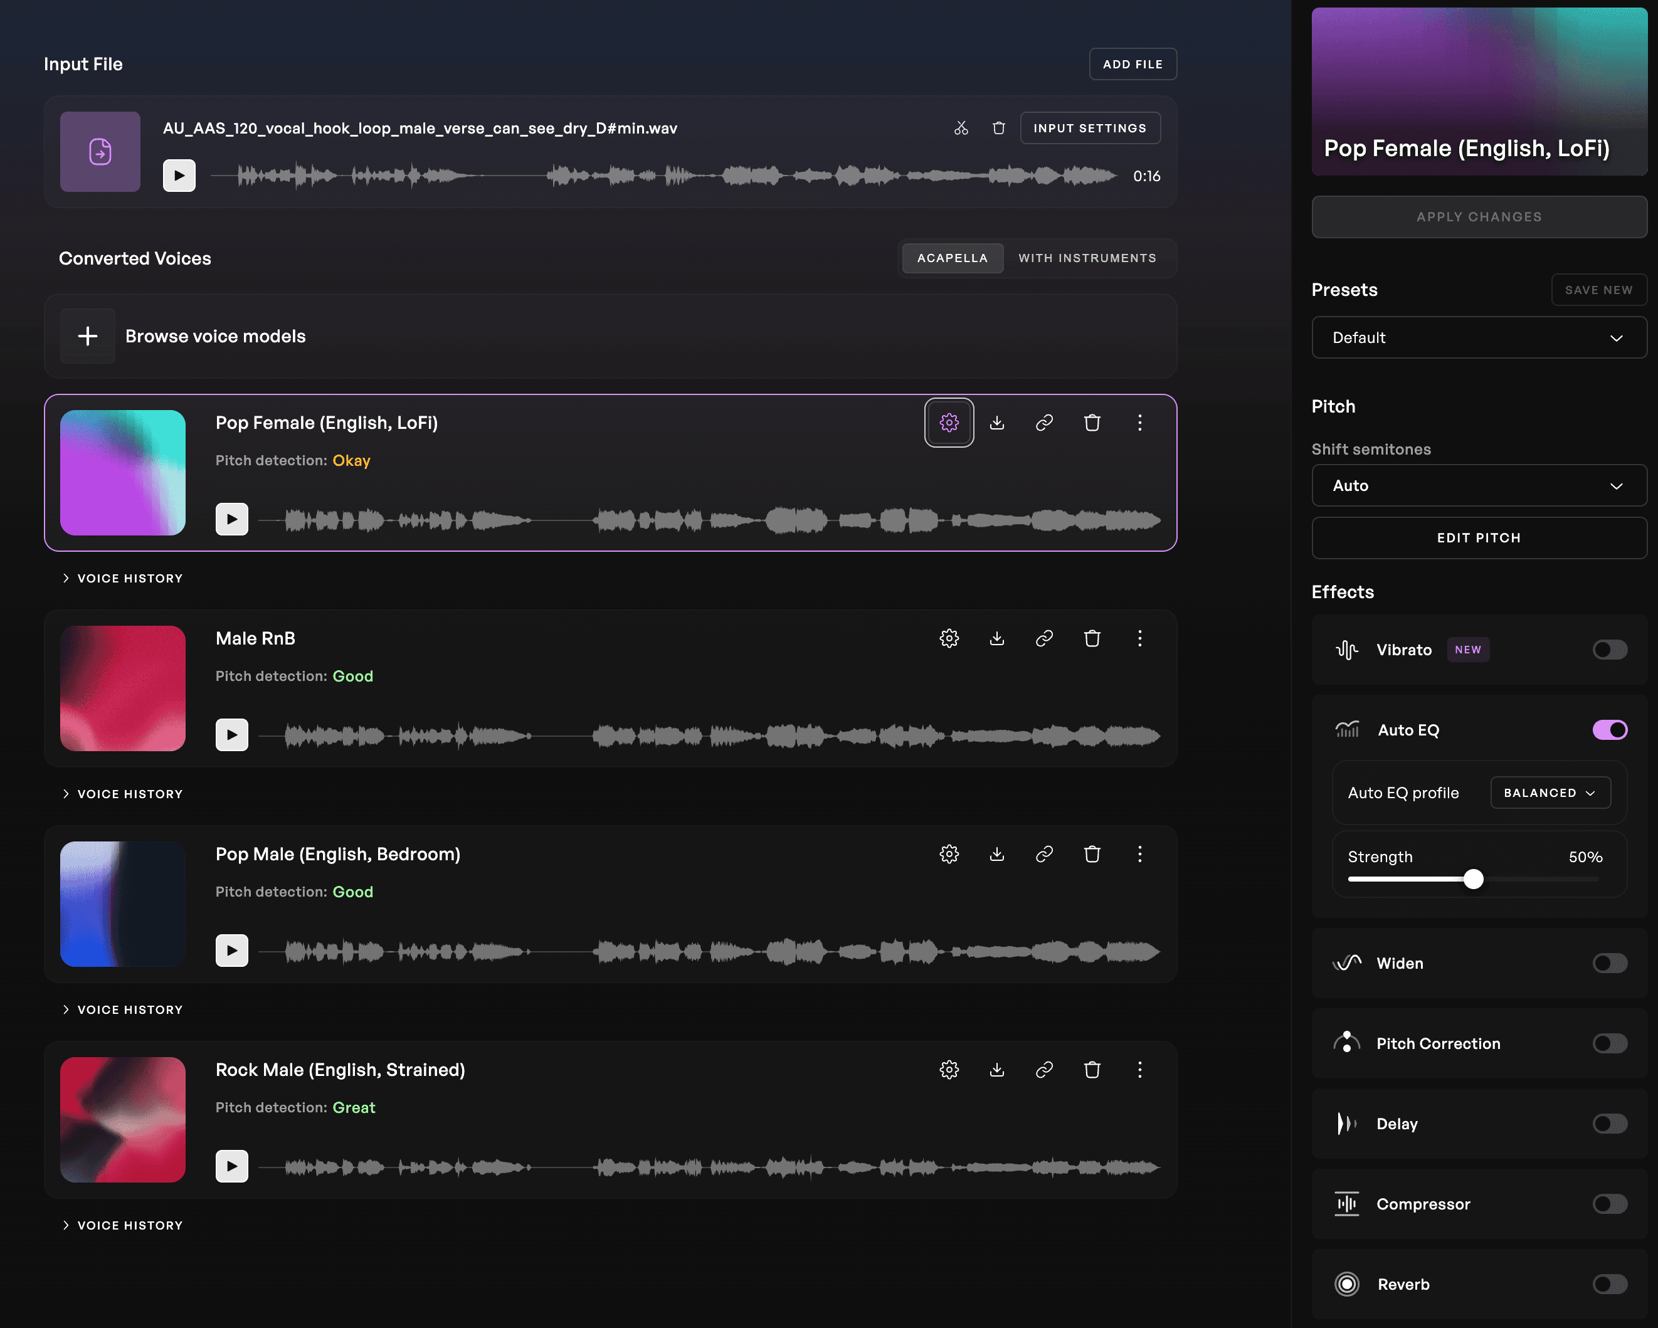Play the Pop Female (English, LoFi) conversion
The image size is (1658, 1328).
[231, 519]
